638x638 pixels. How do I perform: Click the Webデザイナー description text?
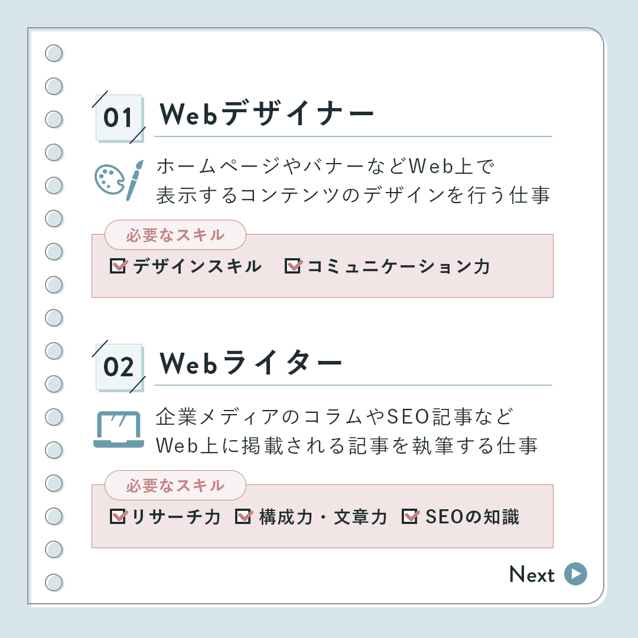tap(353, 181)
